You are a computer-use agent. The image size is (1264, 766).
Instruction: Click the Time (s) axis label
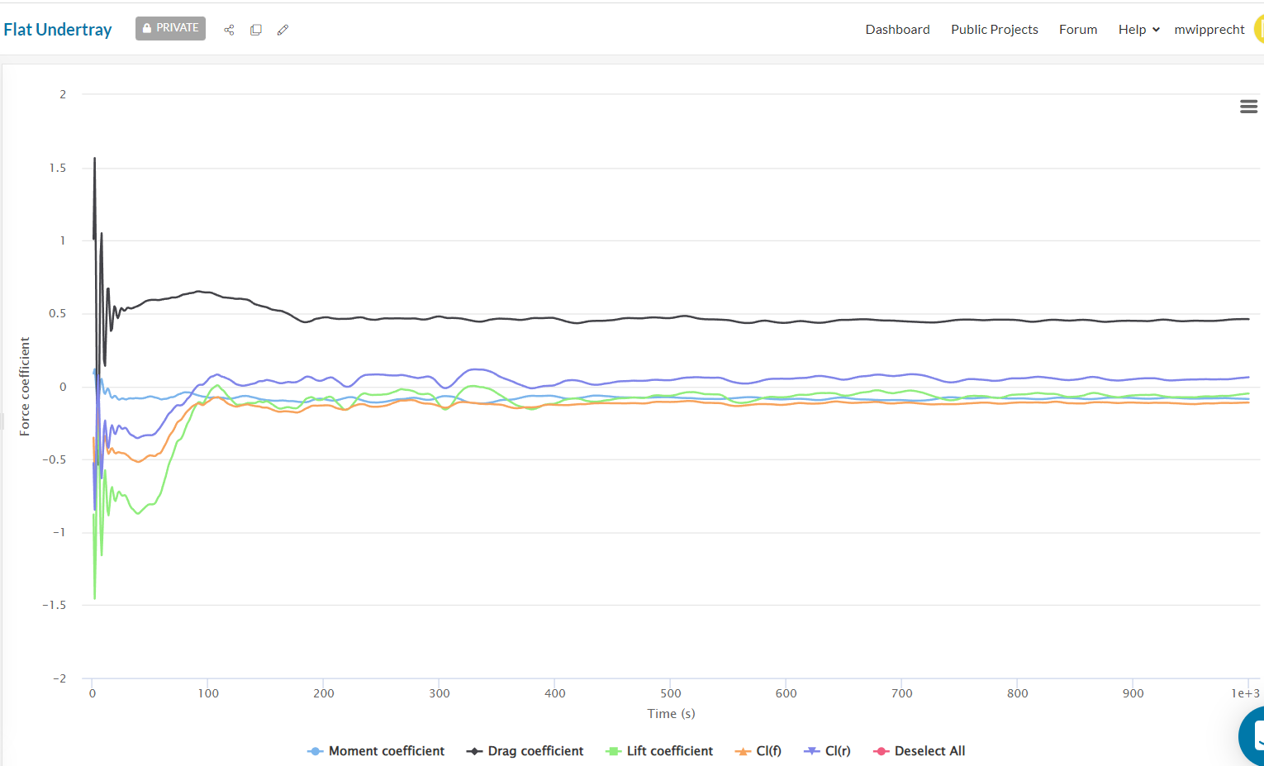click(671, 714)
